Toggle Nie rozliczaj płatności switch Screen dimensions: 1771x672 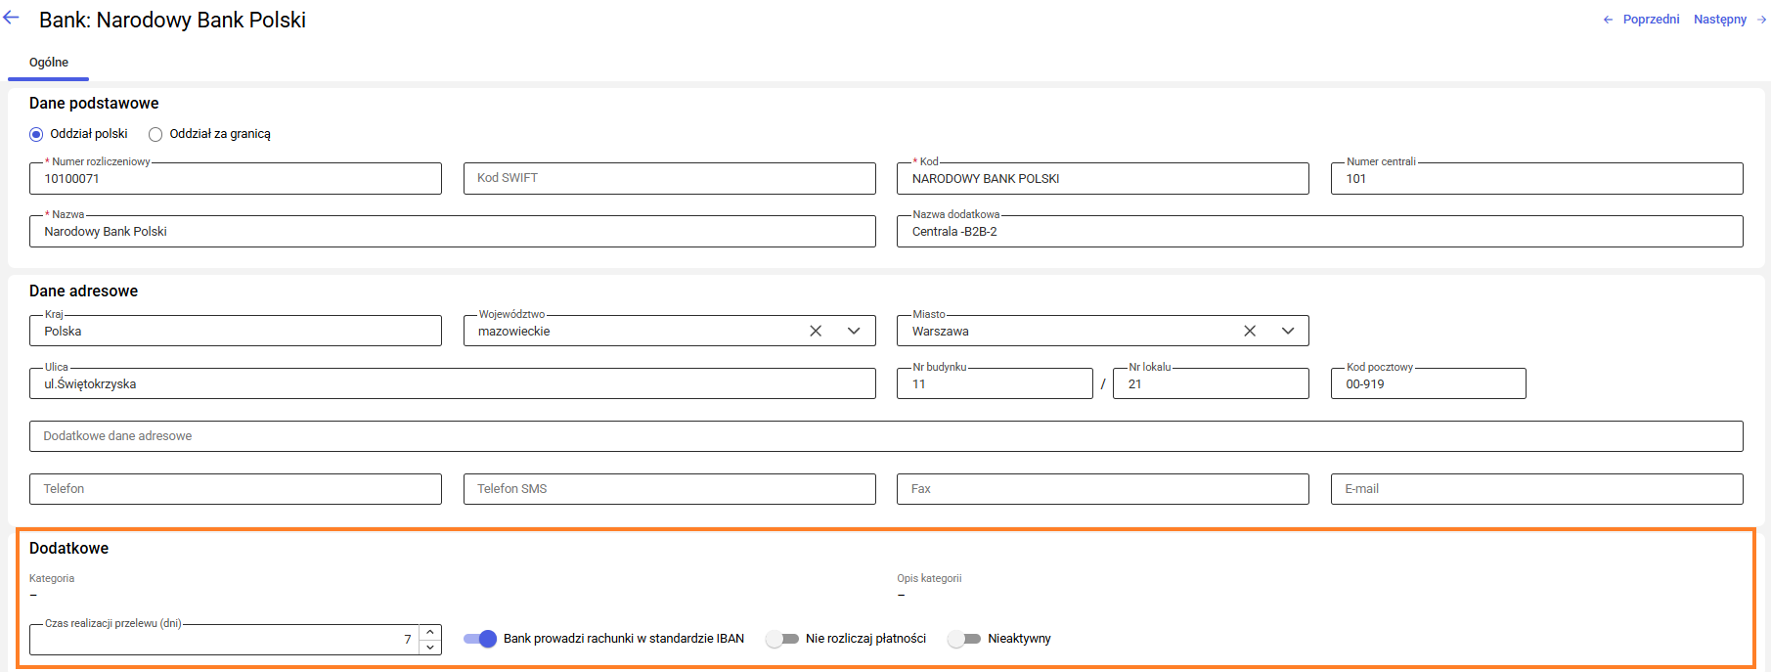tap(782, 639)
